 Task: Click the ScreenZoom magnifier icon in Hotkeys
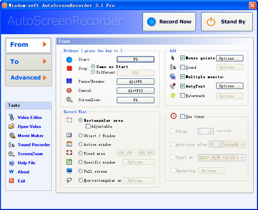pos(69,99)
